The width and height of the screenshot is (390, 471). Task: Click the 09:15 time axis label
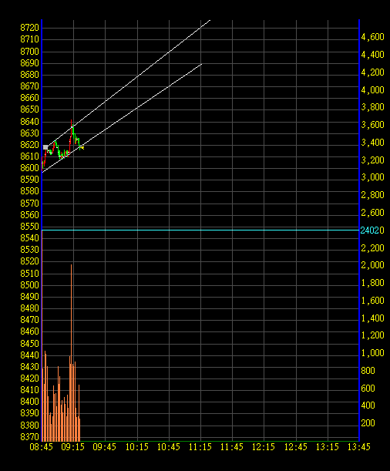(x=72, y=447)
